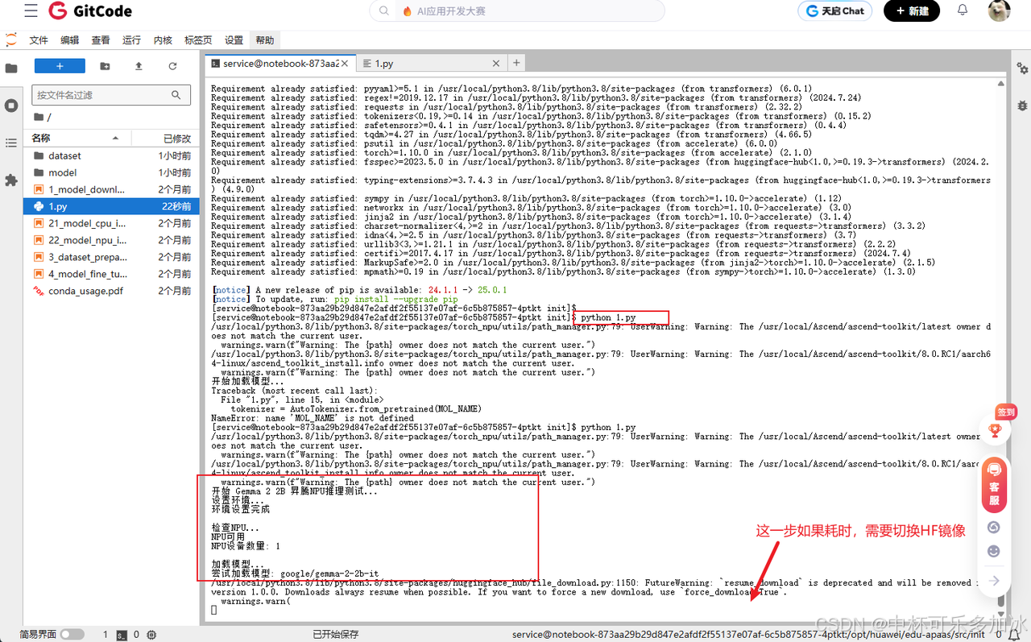This screenshot has width=1031, height=642.
Task: Open the running terminals and kernels sidebar icon
Action: [11, 106]
